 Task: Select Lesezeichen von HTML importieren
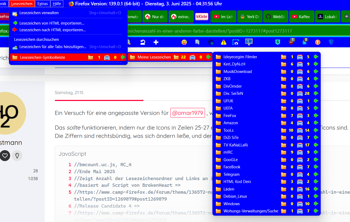click(68, 23)
